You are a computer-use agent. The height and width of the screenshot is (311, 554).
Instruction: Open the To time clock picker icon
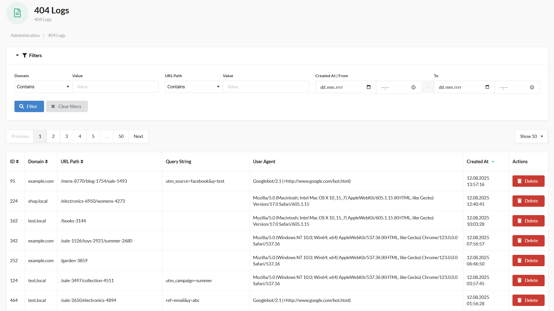532,87
